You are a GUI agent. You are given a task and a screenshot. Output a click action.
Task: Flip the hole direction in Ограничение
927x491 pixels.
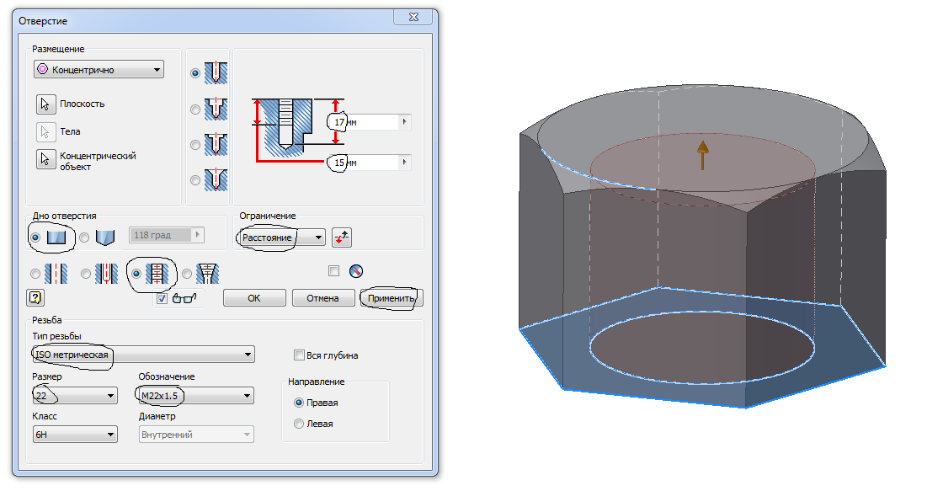point(341,237)
